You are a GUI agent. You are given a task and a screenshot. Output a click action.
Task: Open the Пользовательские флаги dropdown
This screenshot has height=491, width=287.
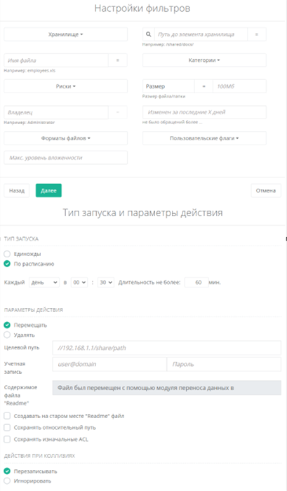point(204,138)
